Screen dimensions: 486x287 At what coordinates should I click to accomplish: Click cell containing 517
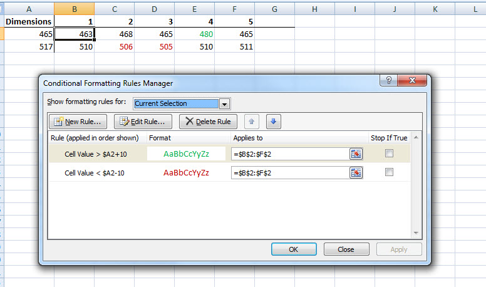coord(29,46)
